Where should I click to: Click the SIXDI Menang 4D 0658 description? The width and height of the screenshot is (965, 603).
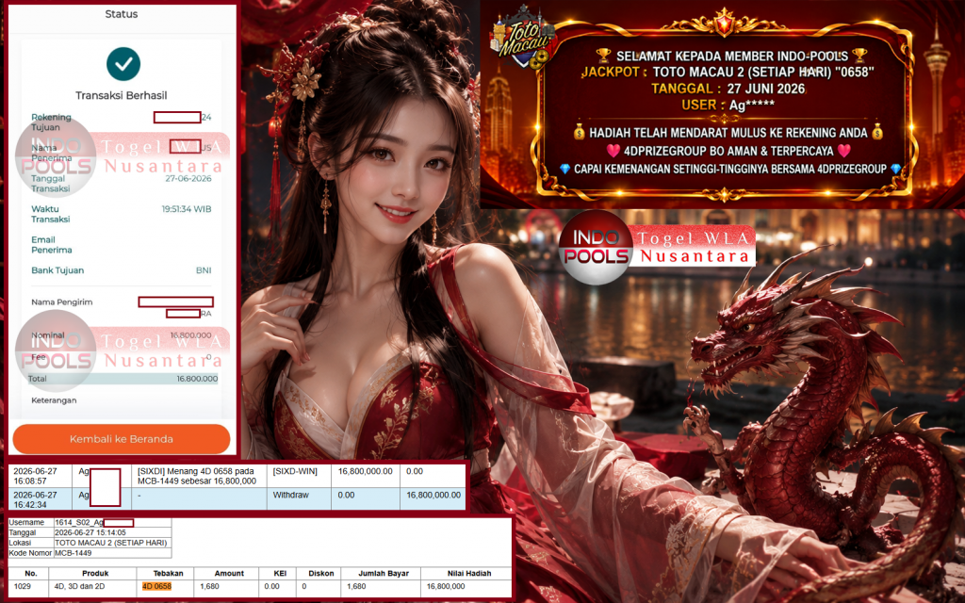tap(197, 476)
